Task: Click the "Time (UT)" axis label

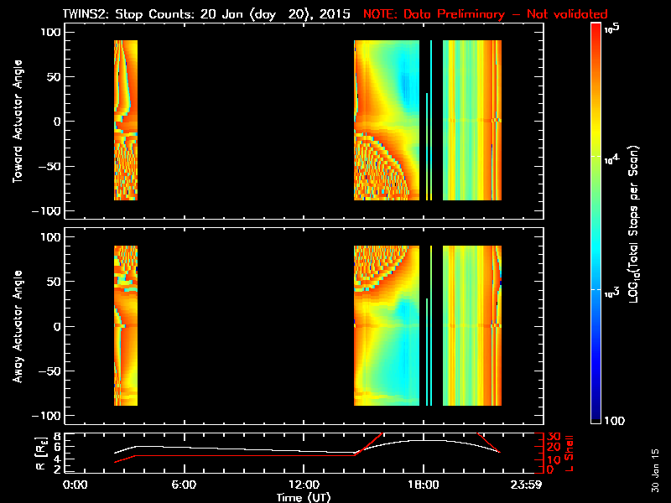Action: pos(303,497)
